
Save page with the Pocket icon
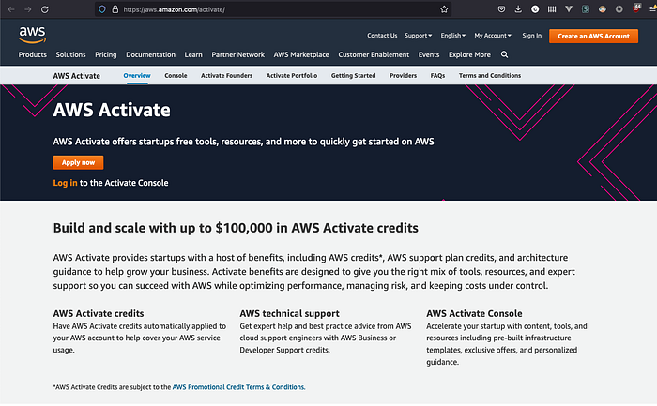pos(501,9)
